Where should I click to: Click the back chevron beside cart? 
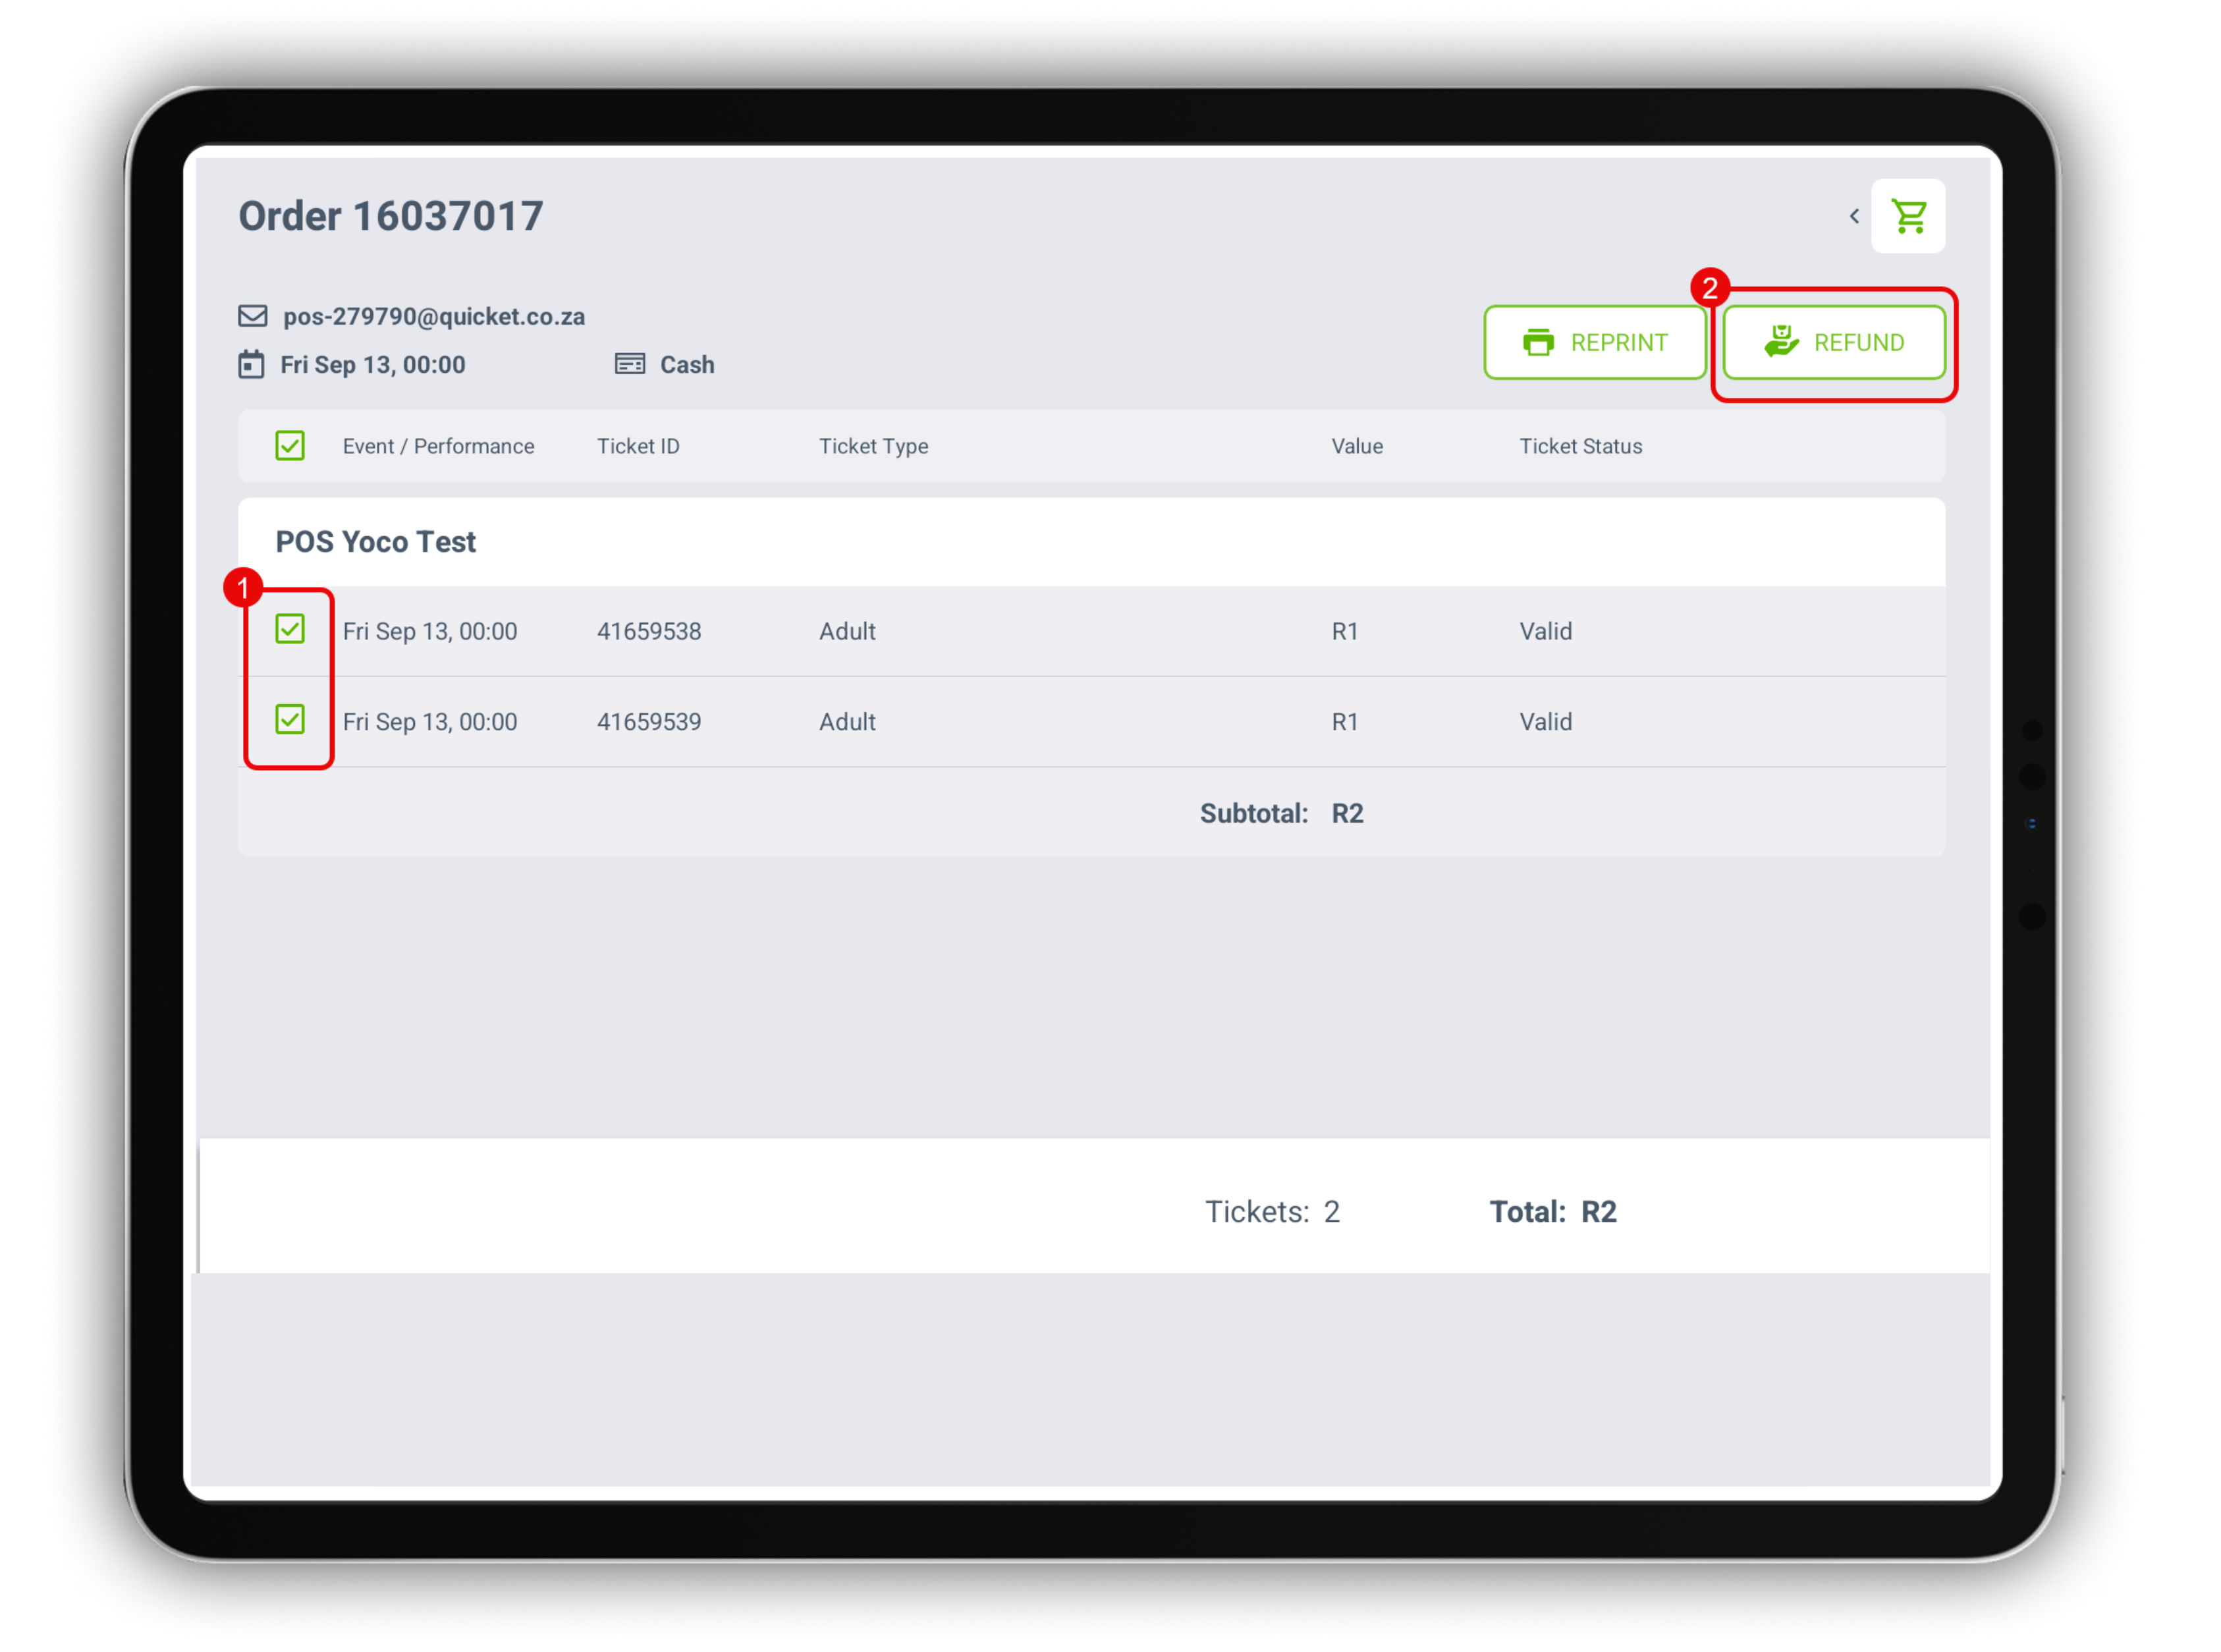tap(1853, 216)
